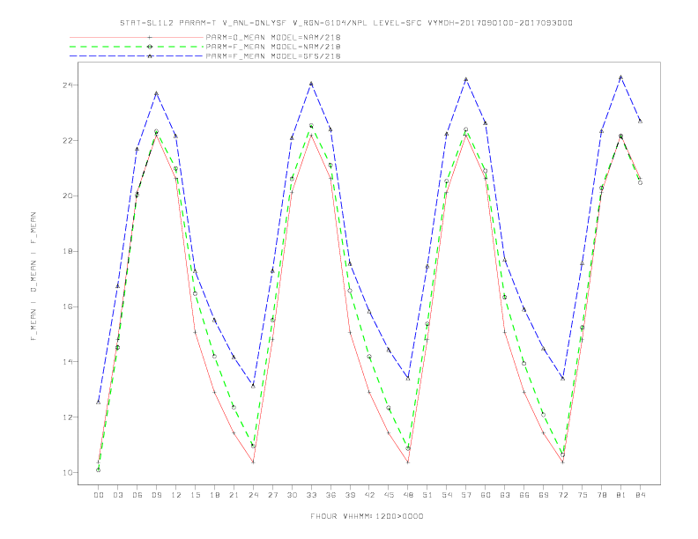The width and height of the screenshot is (698, 539).
Task: Click y-axis tick value 22
Action: tap(67, 141)
